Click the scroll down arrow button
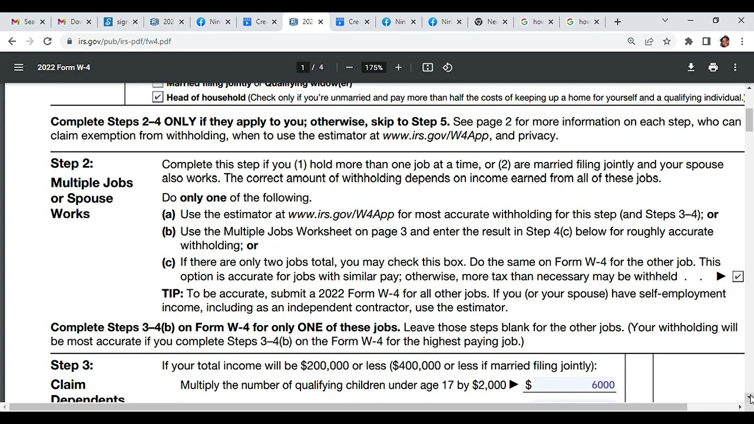The height and width of the screenshot is (424, 754). 749,399
